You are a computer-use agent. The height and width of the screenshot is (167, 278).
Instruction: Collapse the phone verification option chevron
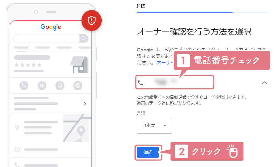pos(264,83)
